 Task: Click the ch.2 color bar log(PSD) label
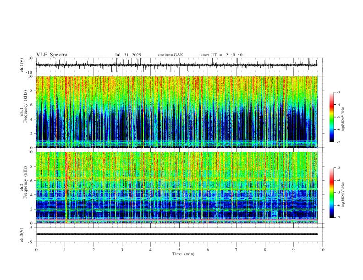tap(343, 194)
